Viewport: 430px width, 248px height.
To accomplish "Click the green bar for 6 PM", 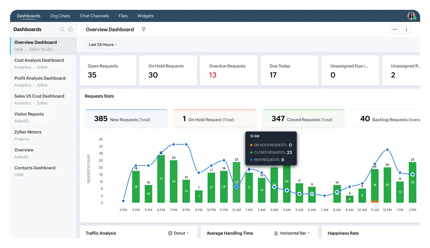I will pos(161,178).
